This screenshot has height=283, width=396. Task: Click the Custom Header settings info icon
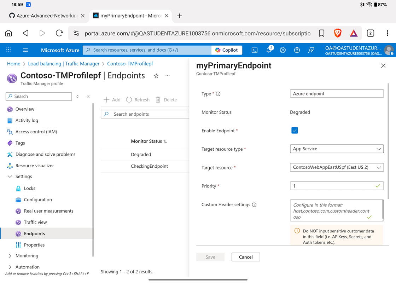point(254,205)
